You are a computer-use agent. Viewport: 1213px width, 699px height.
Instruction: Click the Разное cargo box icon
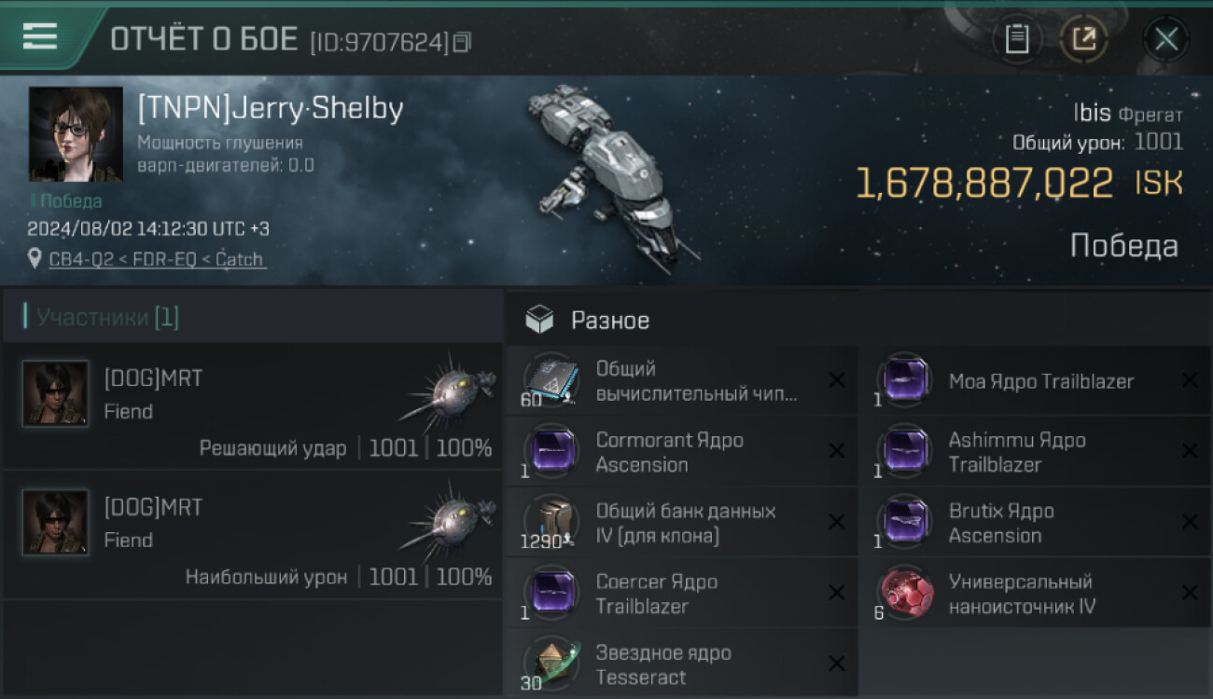click(x=539, y=321)
